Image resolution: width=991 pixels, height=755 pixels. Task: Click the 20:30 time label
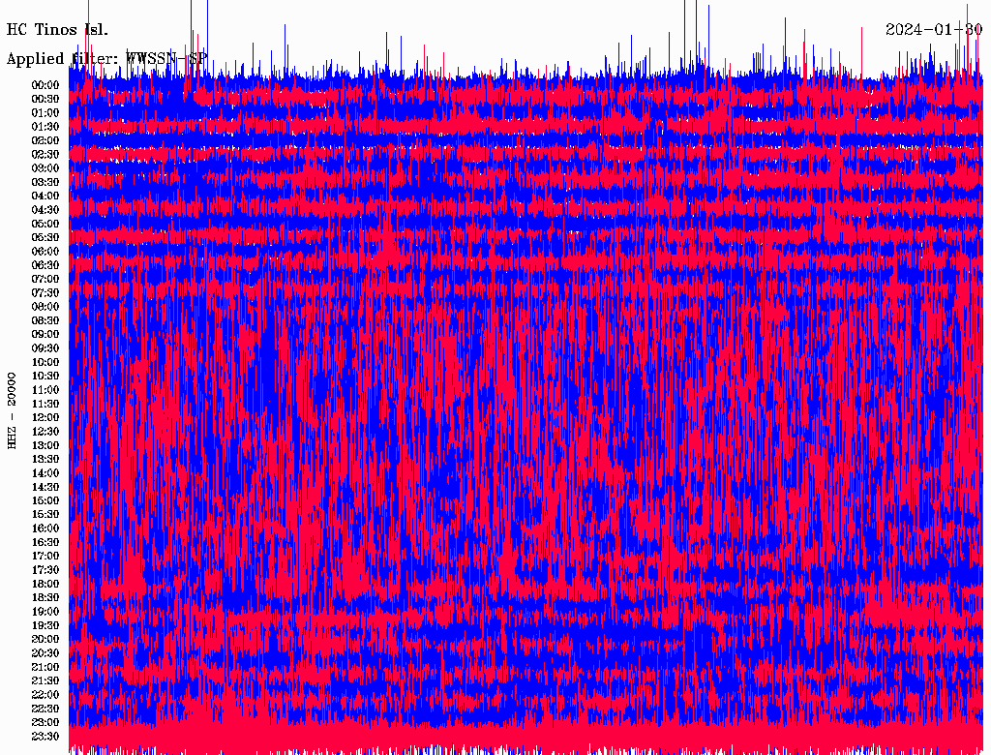tap(45, 653)
